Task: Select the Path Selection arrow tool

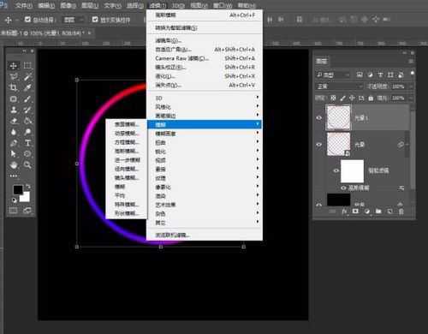Action: point(13,154)
